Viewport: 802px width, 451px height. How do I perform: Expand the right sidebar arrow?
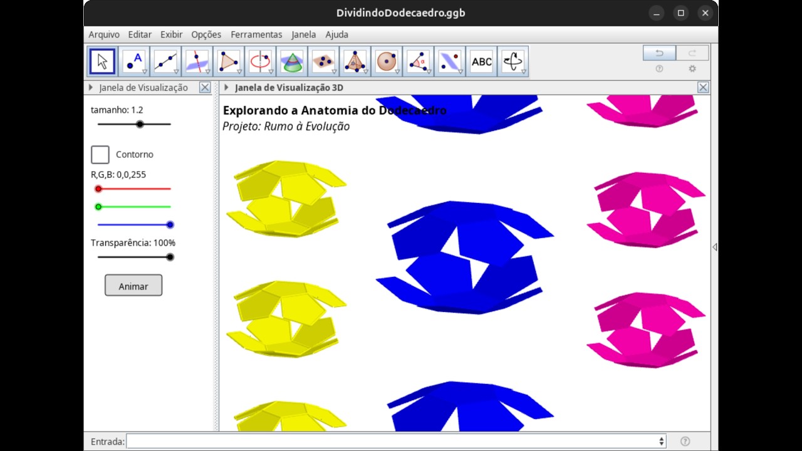coord(714,247)
